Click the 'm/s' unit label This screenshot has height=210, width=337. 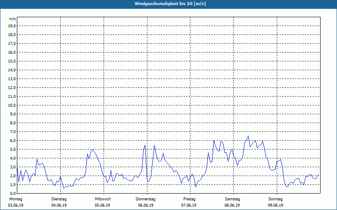click(x=13, y=19)
